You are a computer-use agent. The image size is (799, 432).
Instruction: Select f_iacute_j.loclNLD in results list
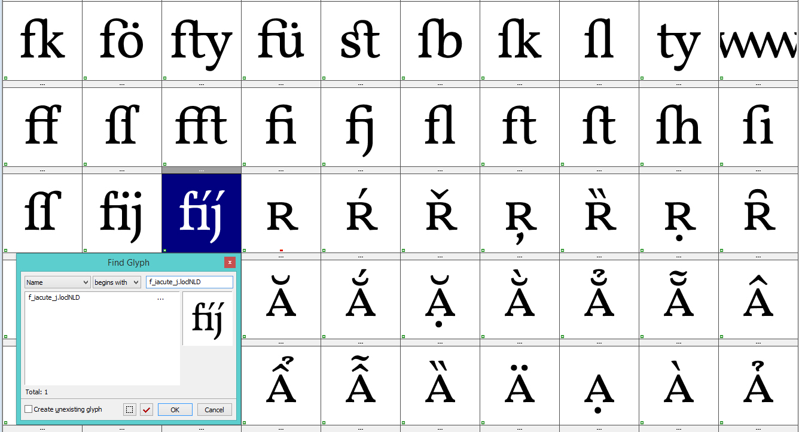point(54,297)
